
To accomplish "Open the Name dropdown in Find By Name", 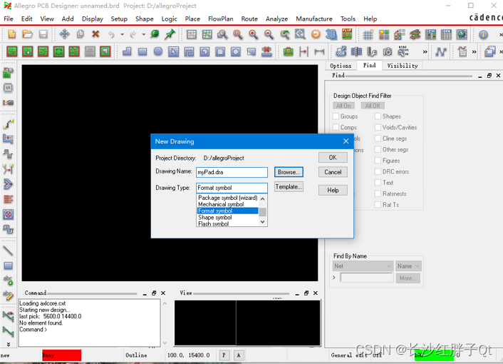I will click(x=408, y=266).
